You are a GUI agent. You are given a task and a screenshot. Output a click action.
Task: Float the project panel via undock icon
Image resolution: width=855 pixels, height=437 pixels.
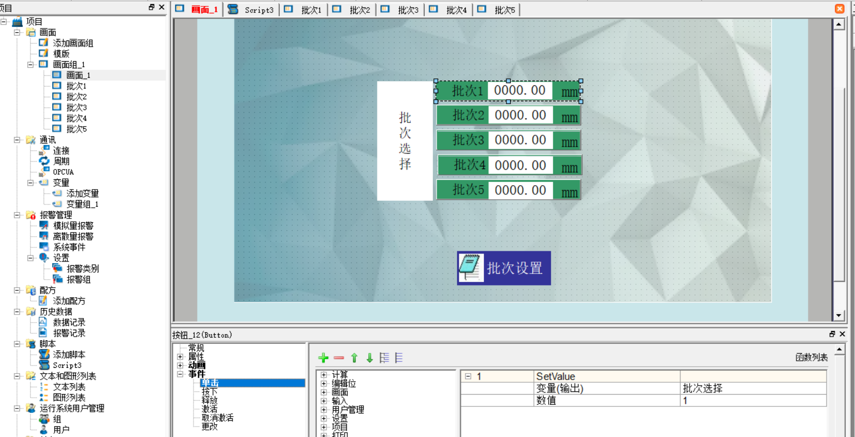coord(151,7)
